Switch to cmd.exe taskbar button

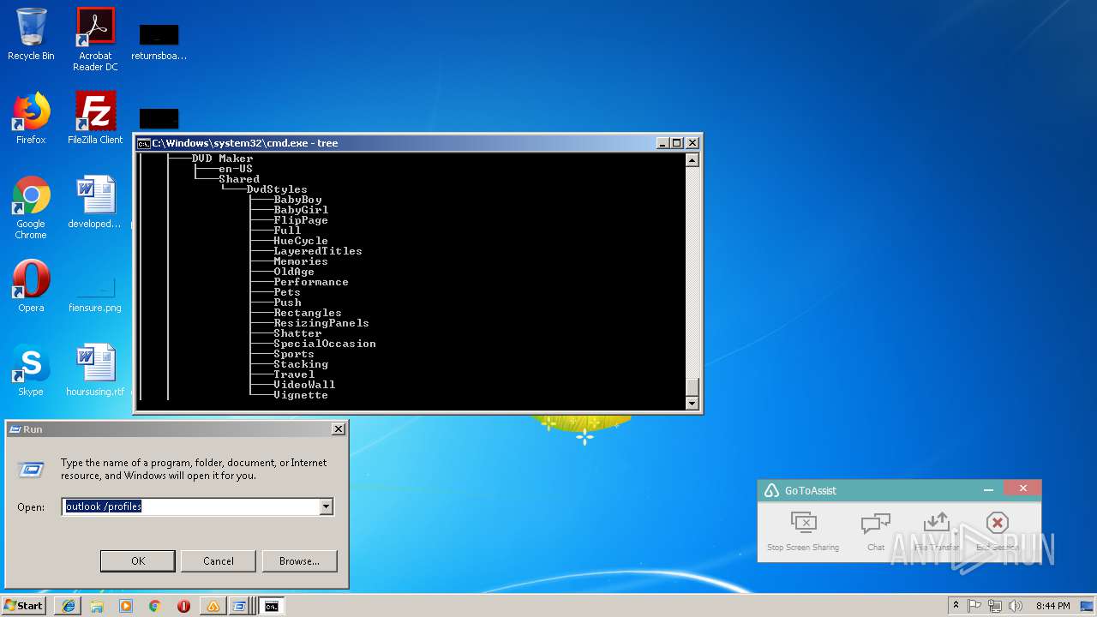[272, 606]
